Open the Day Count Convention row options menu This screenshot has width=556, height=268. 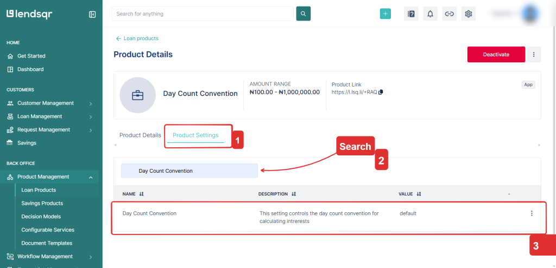click(532, 213)
